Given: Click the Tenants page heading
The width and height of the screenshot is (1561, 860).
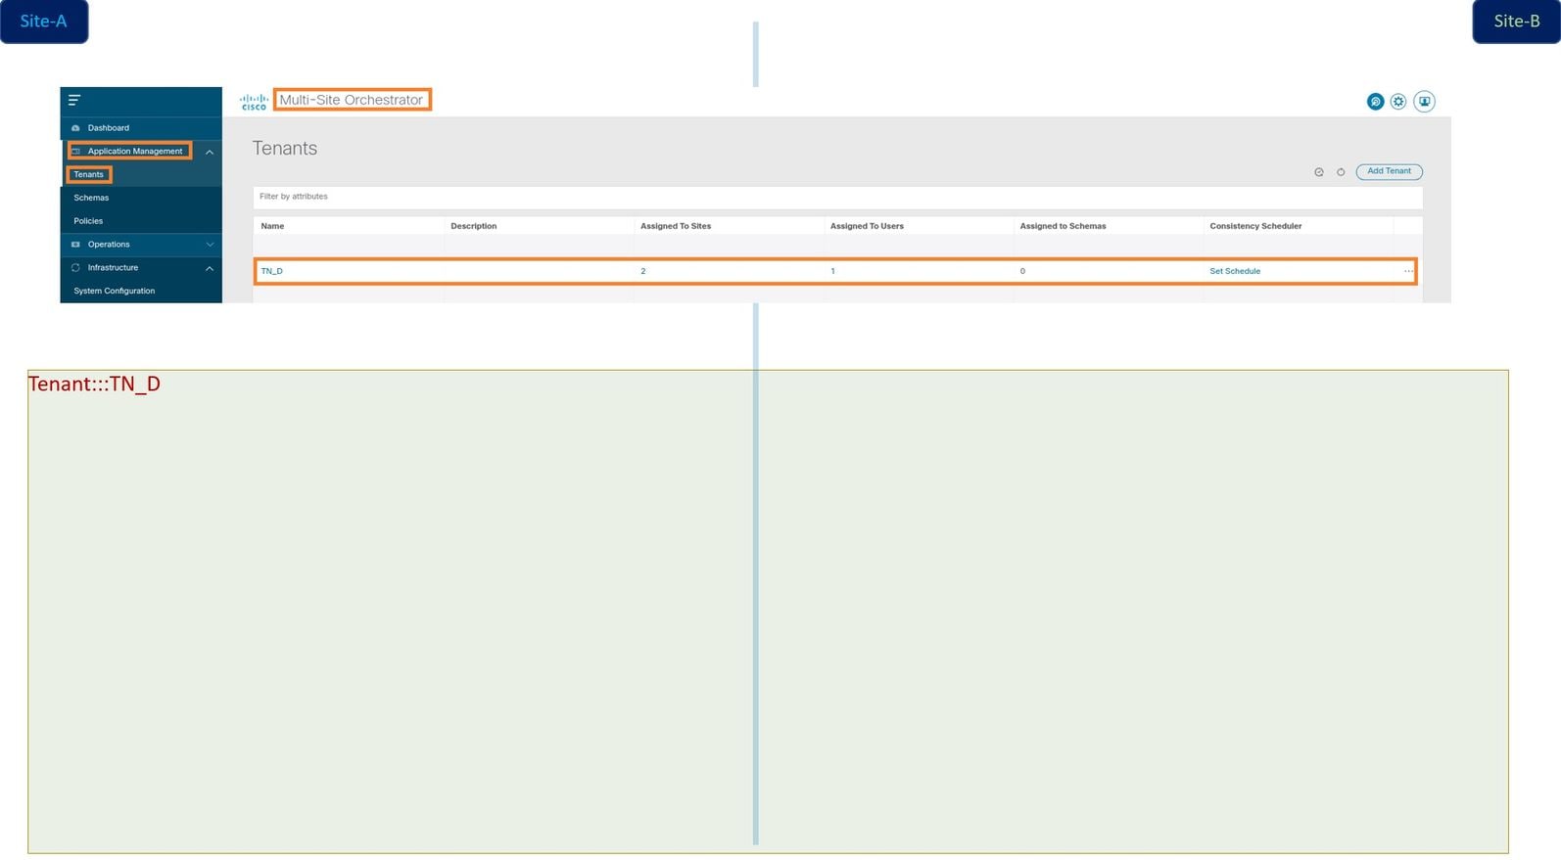Looking at the screenshot, I should tap(285, 149).
